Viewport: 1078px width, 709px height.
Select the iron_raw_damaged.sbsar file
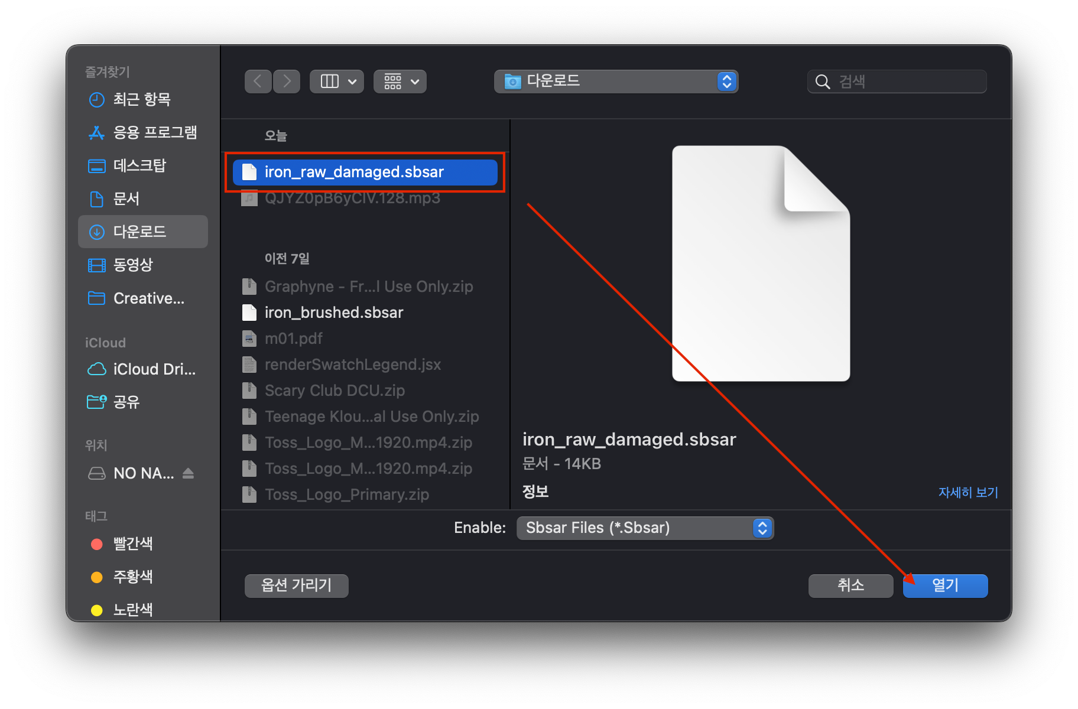[365, 172]
